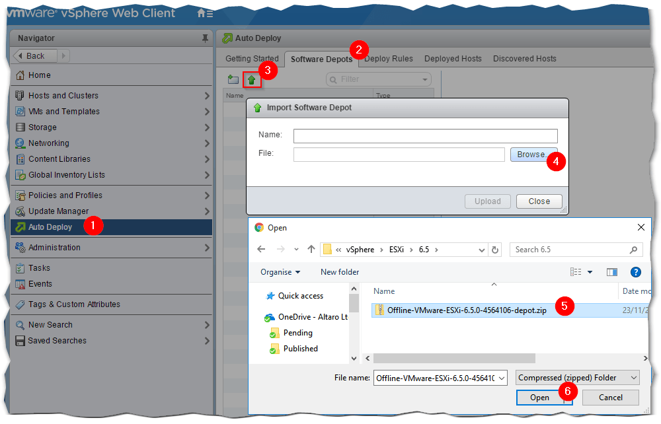Switch to the Getting Started tab
661x424 pixels.
[x=252, y=59]
